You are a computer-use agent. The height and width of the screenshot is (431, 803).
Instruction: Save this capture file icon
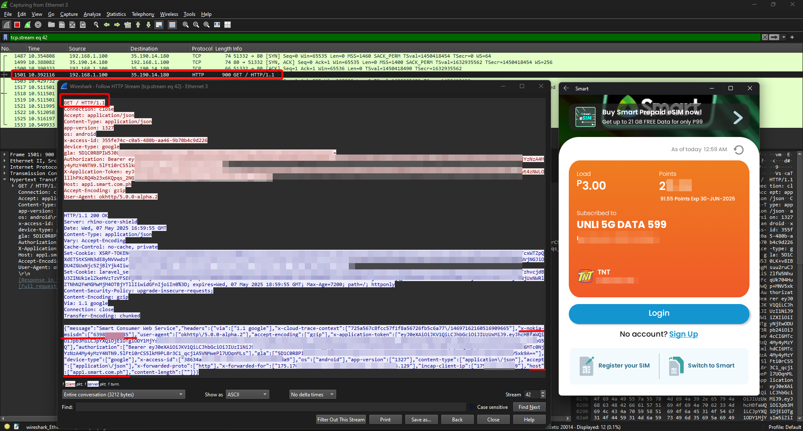(61, 25)
